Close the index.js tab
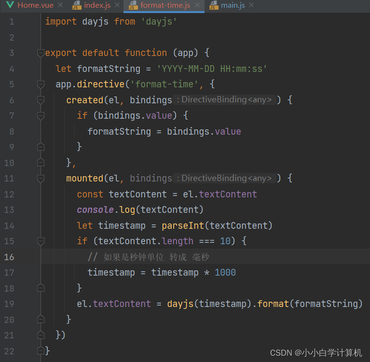Screen dimensions: 370x362 pos(117,5)
